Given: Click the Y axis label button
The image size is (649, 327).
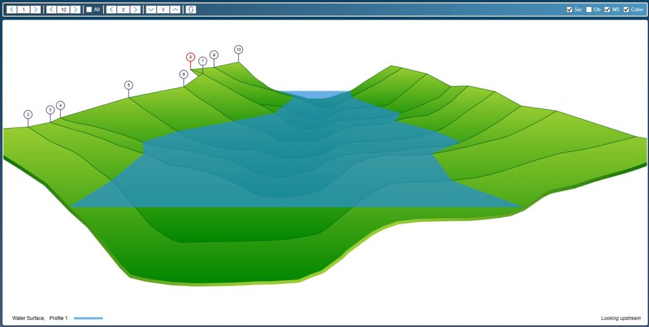Looking at the screenshot, I should (x=163, y=10).
